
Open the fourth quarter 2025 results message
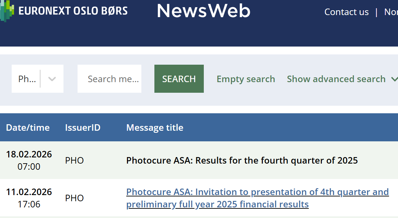(242, 160)
